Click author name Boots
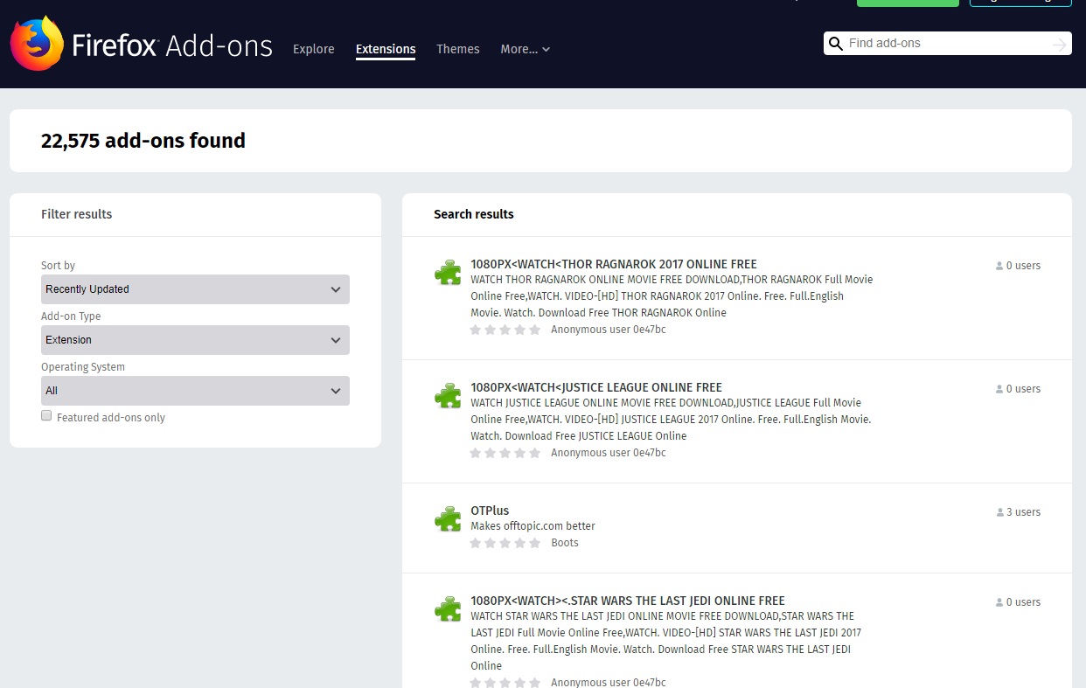This screenshot has height=688, width=1086. [565, 543]
